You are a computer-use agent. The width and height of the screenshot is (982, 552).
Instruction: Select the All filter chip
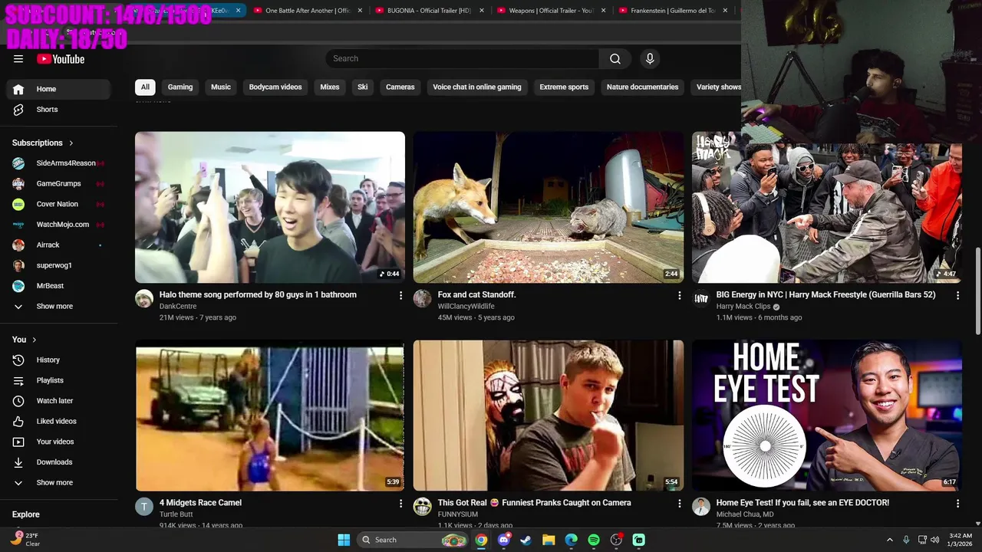[145, 87]
